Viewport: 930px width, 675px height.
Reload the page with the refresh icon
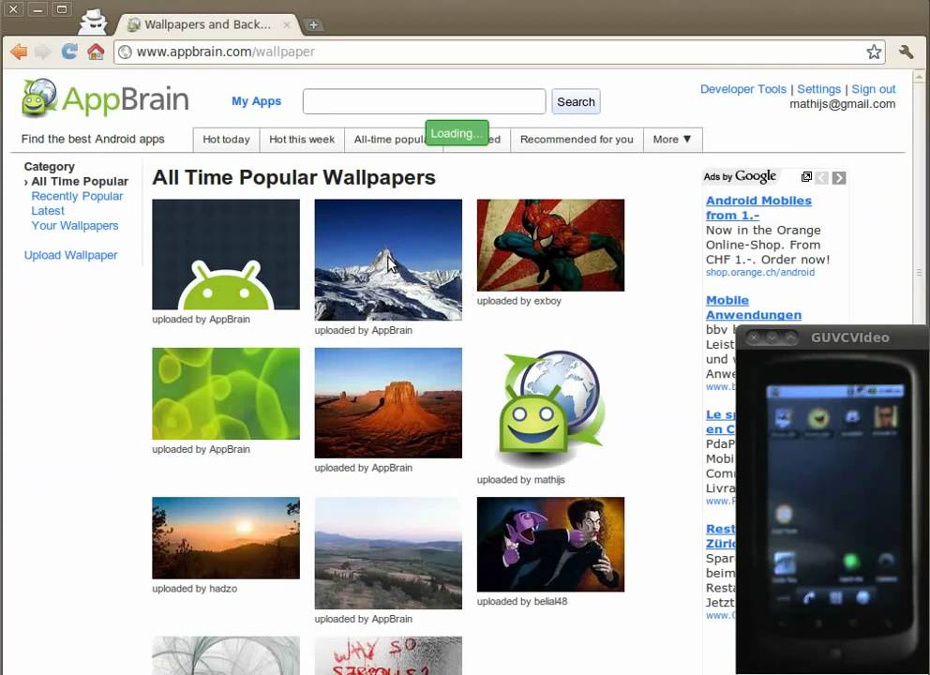pyautogui.click(x=69, y=52)
